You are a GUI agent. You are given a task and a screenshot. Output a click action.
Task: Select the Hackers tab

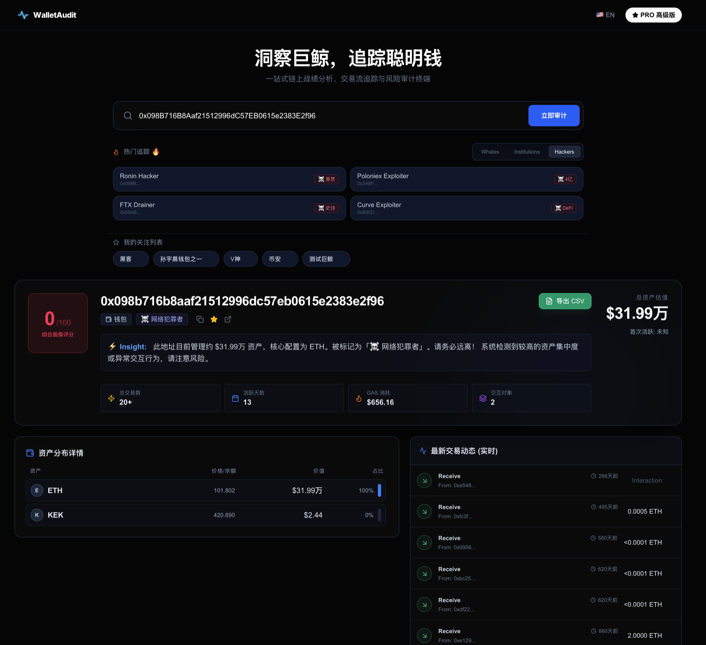pos(564,152)
